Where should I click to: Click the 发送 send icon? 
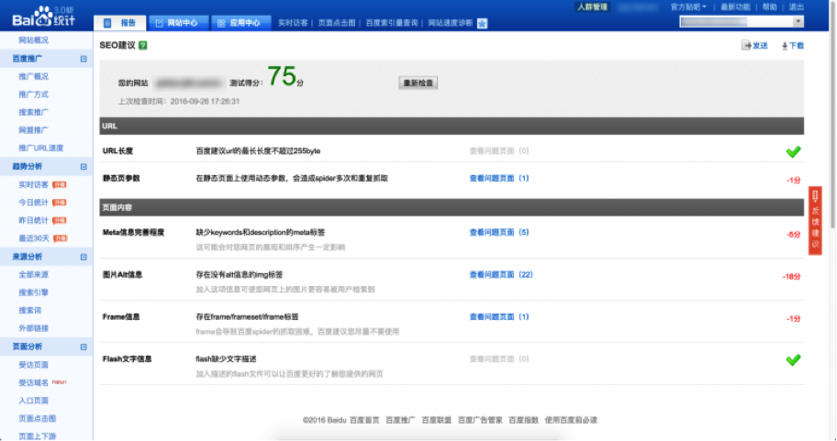[x=746, y=45]
